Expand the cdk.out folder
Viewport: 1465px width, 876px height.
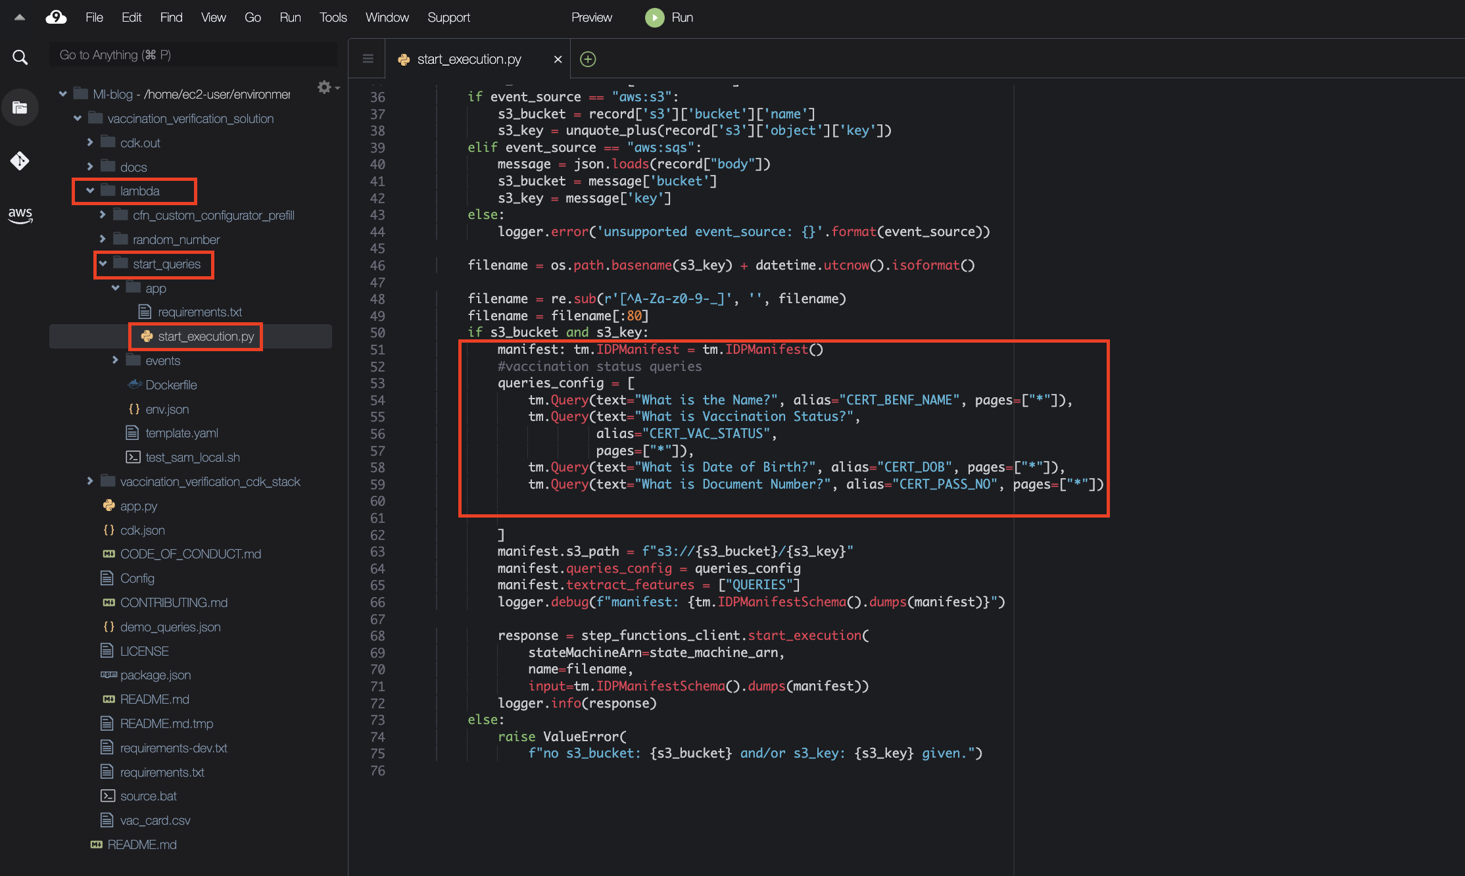tap(90, 143)
